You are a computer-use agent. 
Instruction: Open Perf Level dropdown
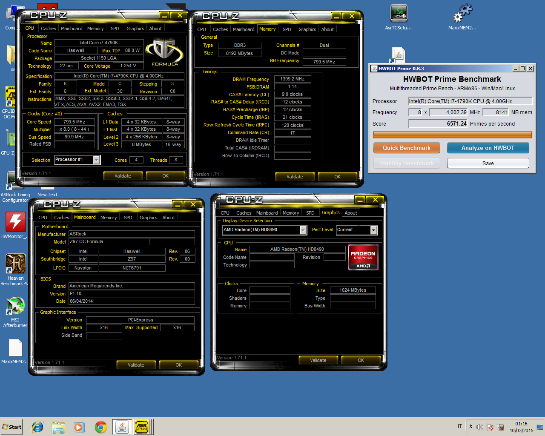coord(374,230)
